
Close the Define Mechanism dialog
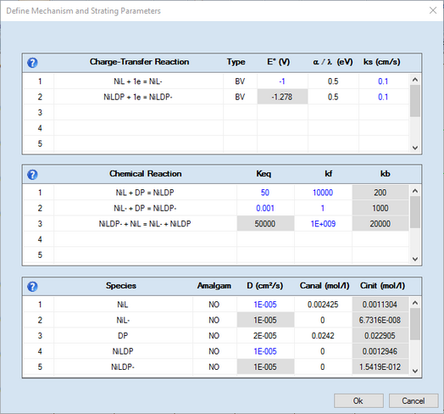coord(433,10)
